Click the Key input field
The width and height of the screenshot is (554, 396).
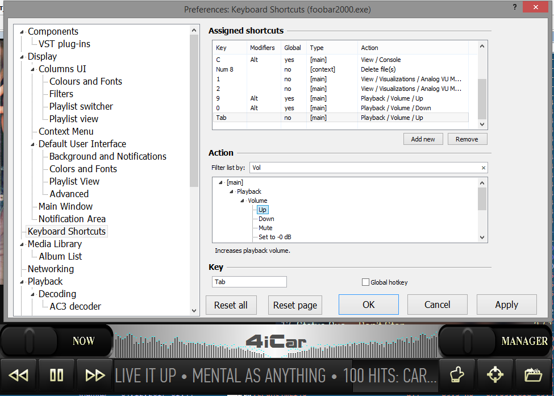tap(249, 282)
